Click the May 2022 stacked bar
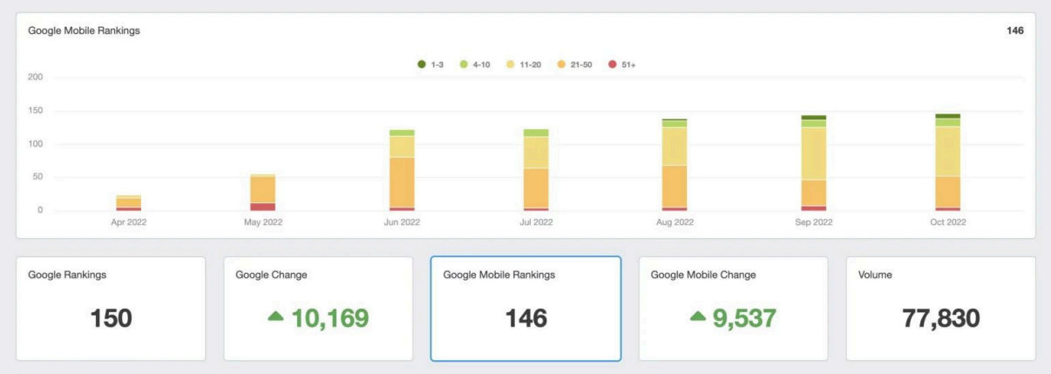 tap(263, 192)
